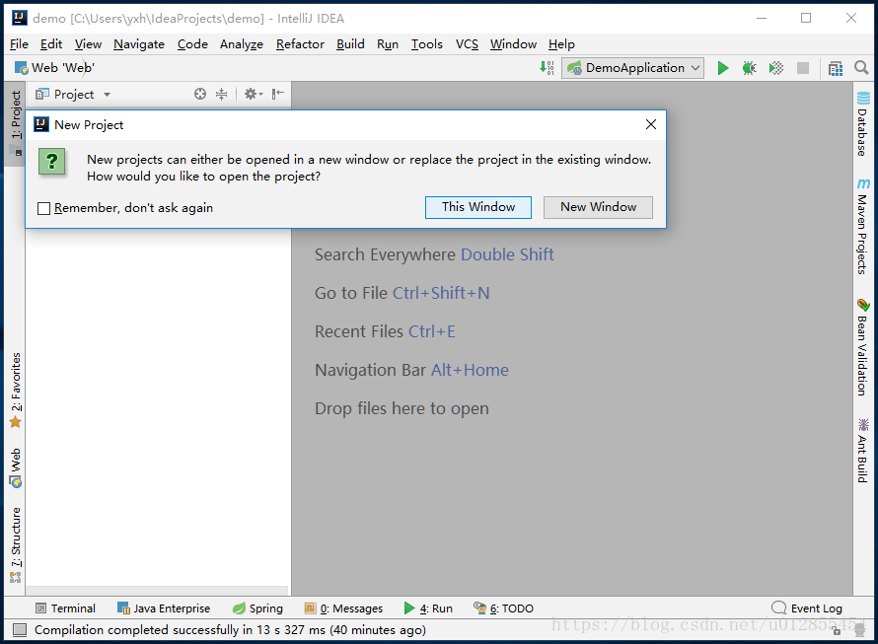Screen dimensions: 878x644
Task: Click the green question mark dialog icon
Action: 52,162
